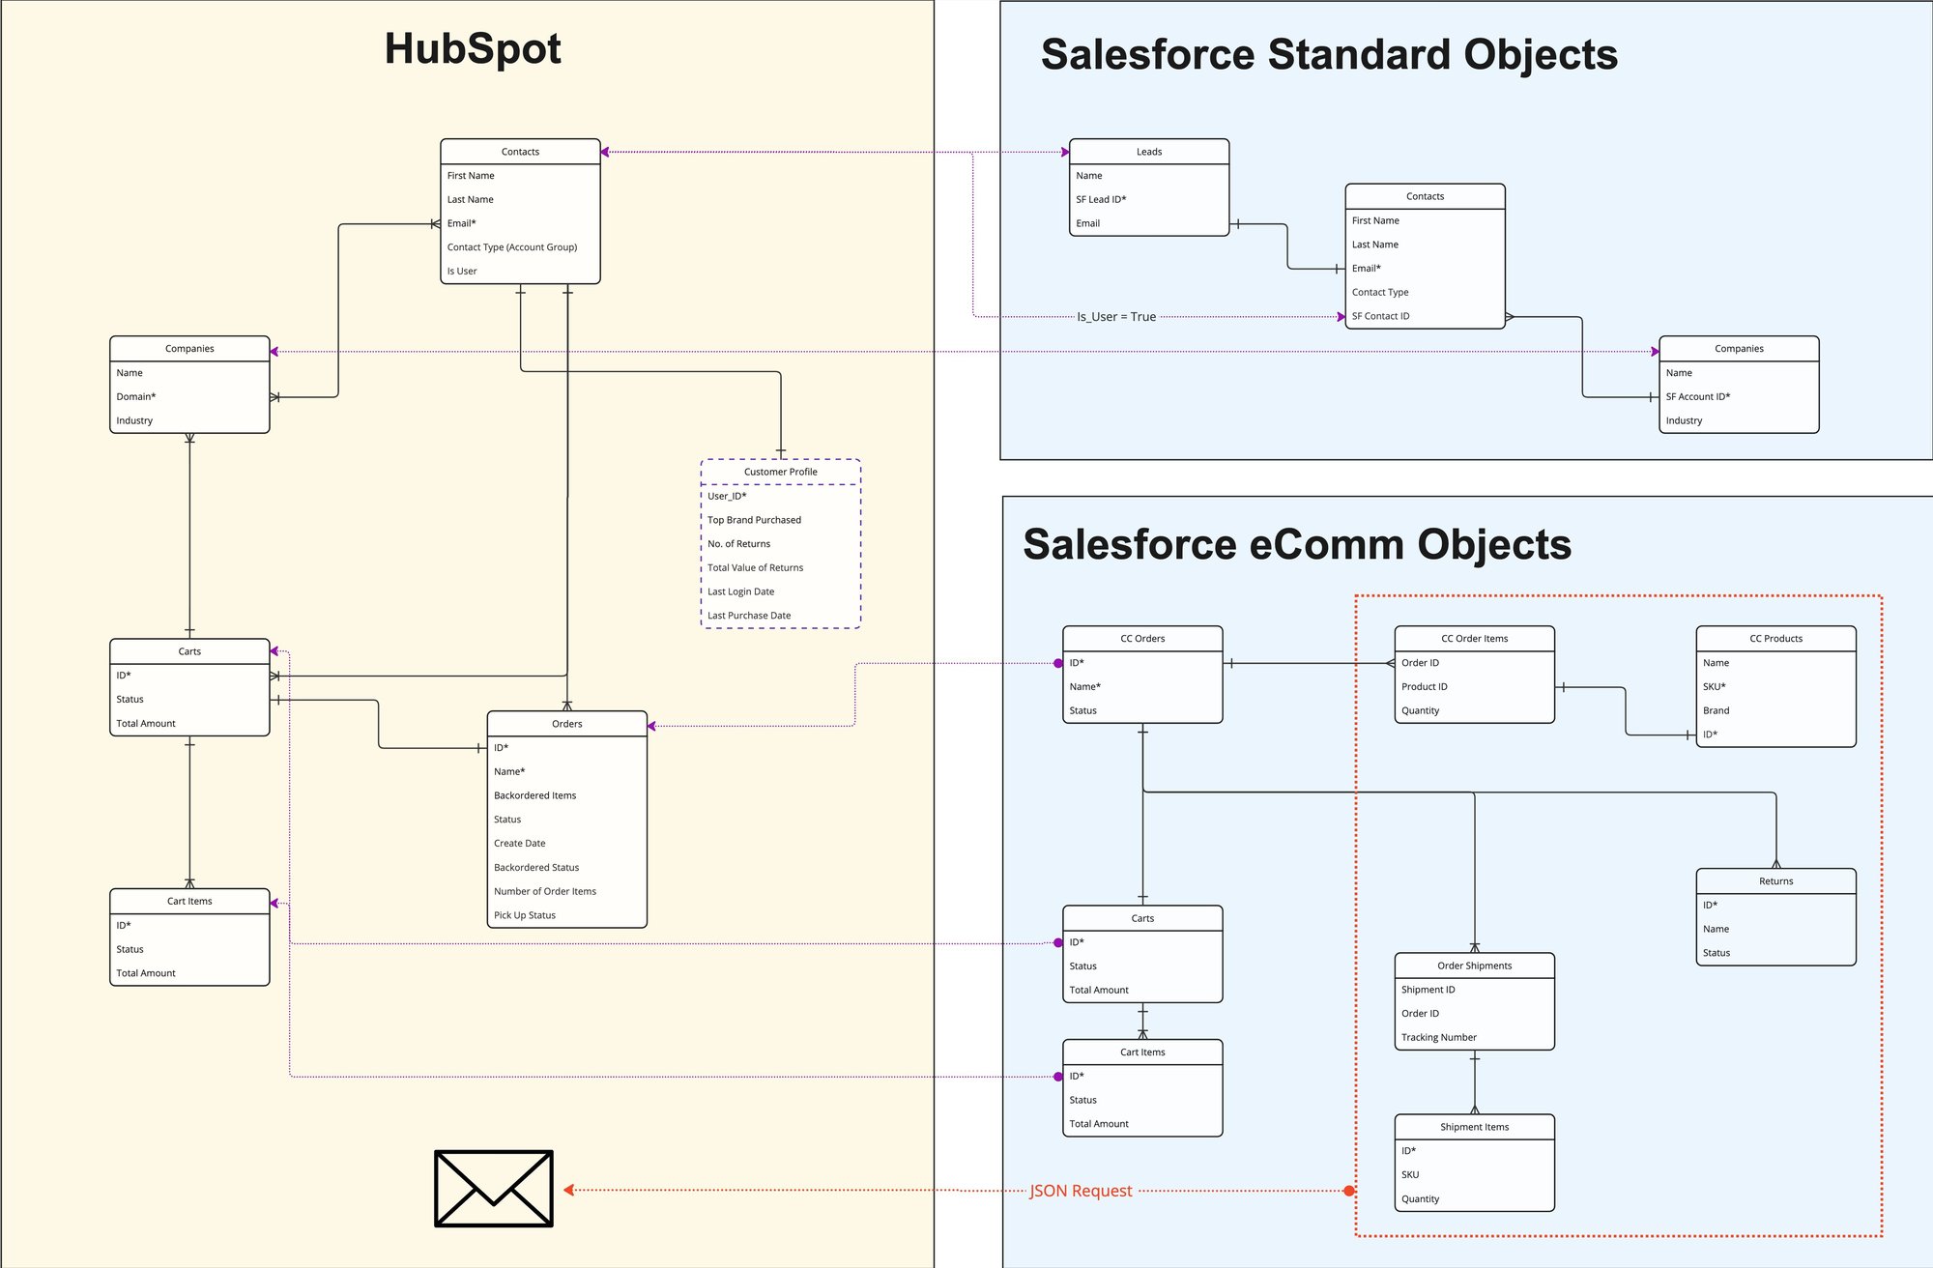Select the Tracking Number field
This screenshot has width=1933, height=1268.
coord(1438,1037)
